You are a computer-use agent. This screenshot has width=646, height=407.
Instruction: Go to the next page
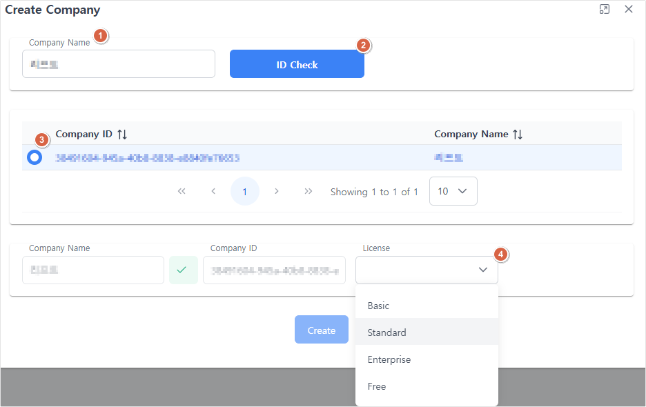point(277,191)
